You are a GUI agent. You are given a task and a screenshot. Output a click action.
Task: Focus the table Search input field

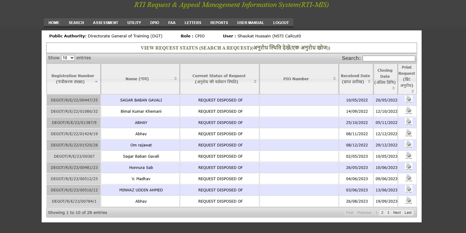[389, 58]
